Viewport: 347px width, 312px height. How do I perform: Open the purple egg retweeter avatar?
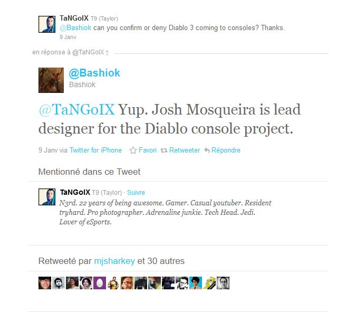point(100,283)
